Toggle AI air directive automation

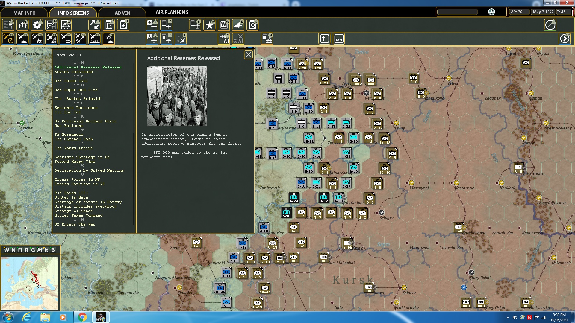click(238, 38)
